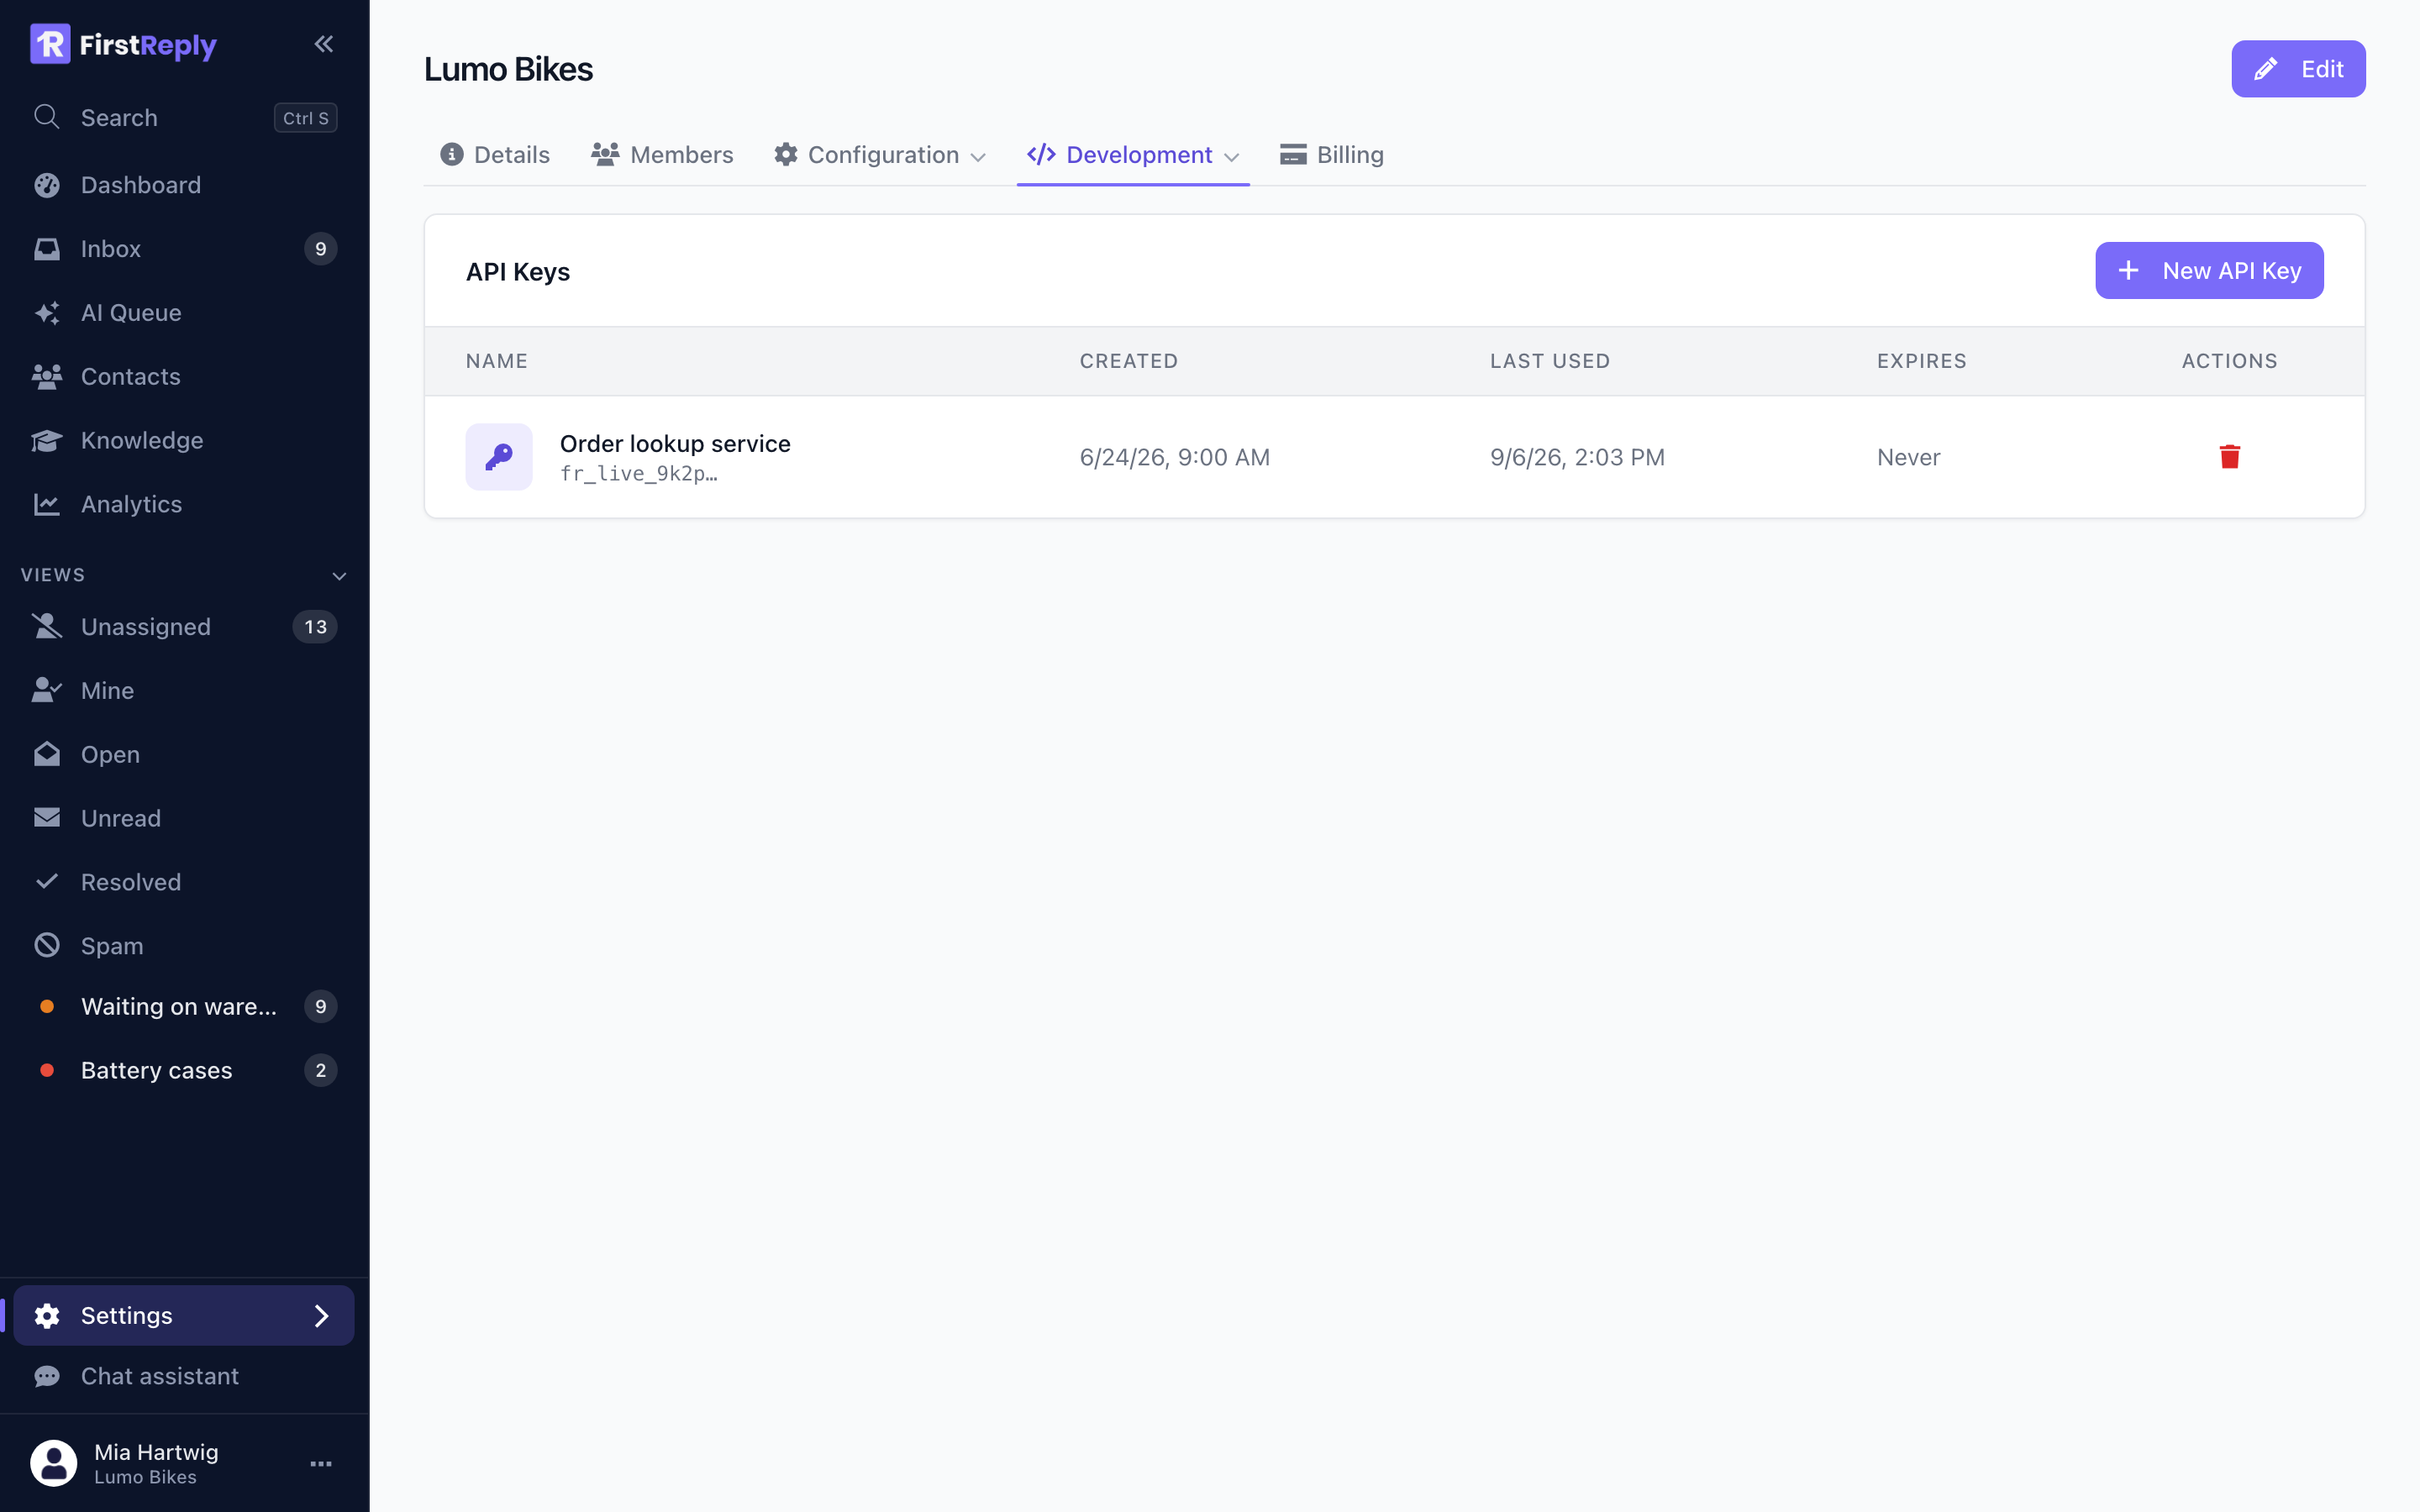Click the LAST USED column header
This screenshot has width=2420, height=1512.
pos(1550,361)
